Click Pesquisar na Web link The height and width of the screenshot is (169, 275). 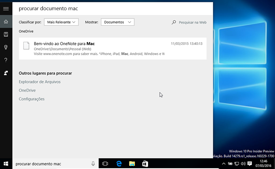[193, 22]
